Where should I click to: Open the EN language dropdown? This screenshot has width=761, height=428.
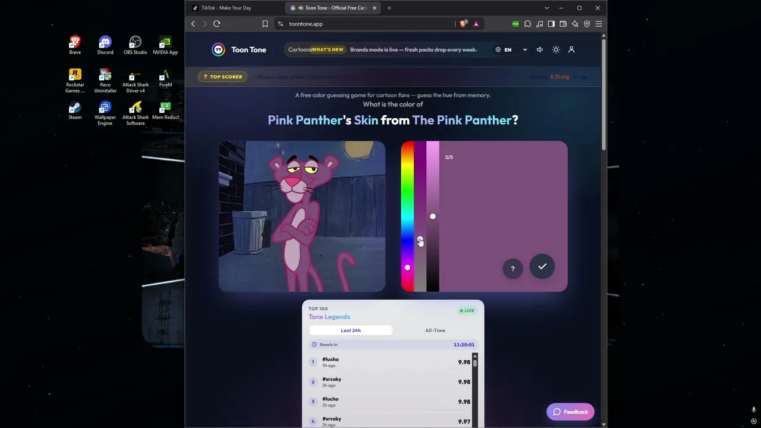tap(511, 50)
